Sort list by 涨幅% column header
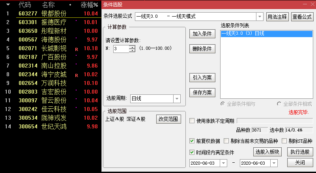Image resolution: width=316 pixels, height=173 pixels. click(x=89, y=5)
